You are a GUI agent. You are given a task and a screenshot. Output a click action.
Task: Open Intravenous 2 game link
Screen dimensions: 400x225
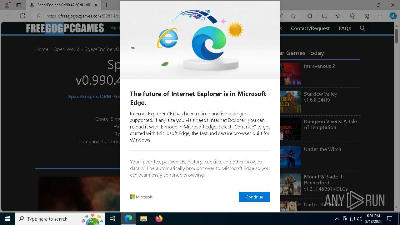(319, 66)
